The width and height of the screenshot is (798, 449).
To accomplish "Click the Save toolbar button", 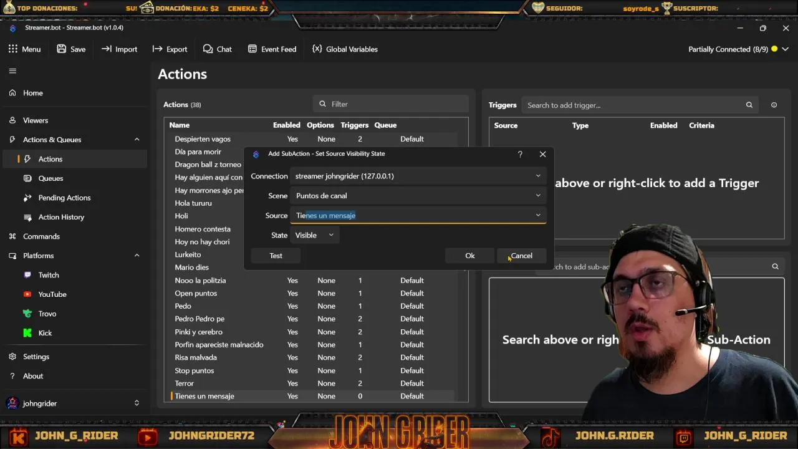I will (71, 49).
